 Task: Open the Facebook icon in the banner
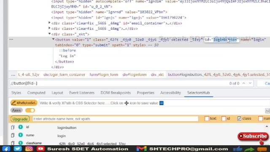(6, 149)
